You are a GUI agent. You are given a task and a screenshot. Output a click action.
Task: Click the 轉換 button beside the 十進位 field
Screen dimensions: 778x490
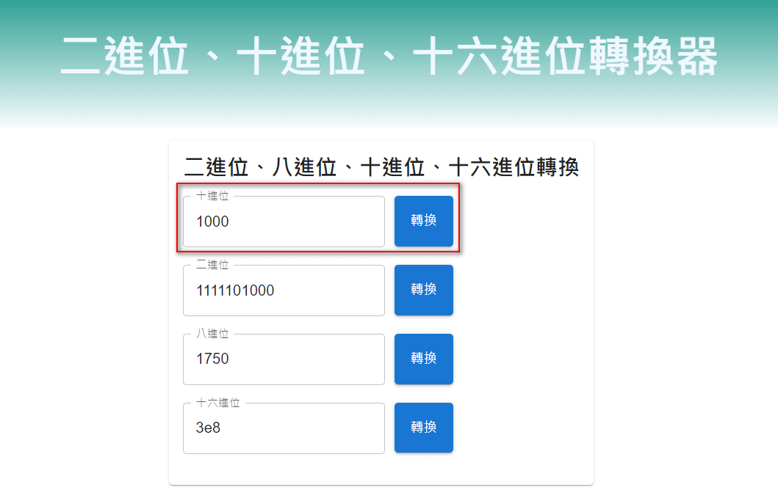point(423,221)
